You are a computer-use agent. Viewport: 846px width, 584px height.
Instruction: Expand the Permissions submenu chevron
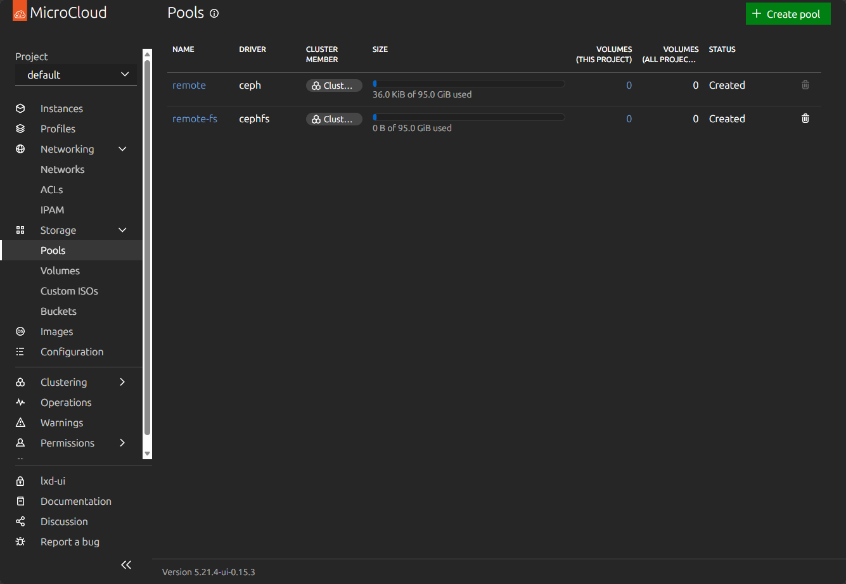[123, 443]
